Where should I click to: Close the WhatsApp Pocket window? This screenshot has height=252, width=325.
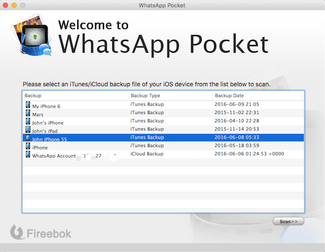[x=5, y=5]
